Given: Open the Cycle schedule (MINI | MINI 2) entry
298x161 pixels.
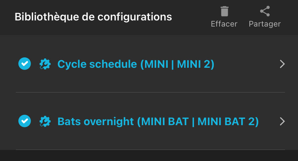Looking at the screenshot, I should 136,64.
